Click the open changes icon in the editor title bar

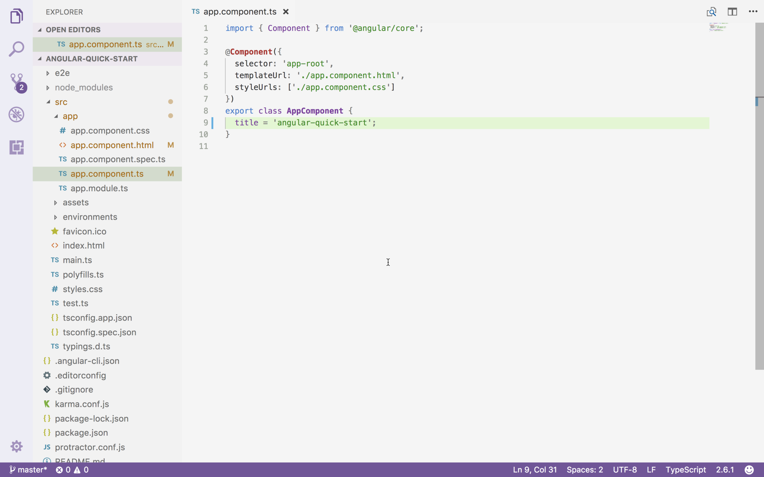tap(711, 12)
